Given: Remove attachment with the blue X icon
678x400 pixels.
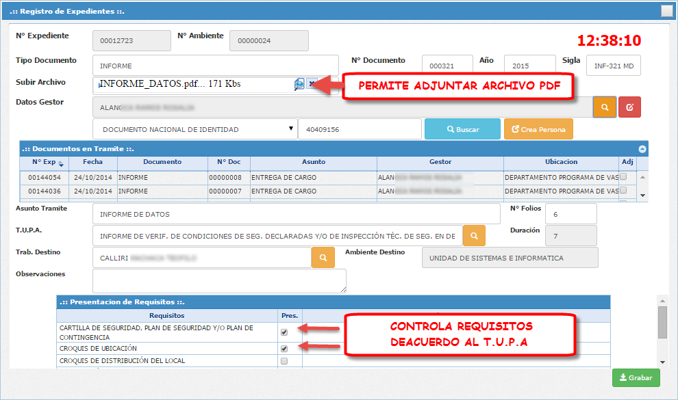Looking at the screenshot, I should point(312,85).
